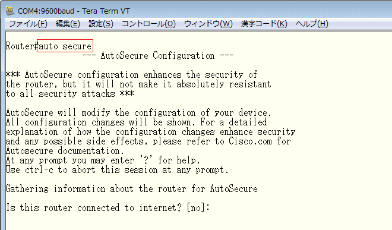392x230 pixels.
Task: Click the highlighted 'auto secure' command
Action: tap(65, 46)
